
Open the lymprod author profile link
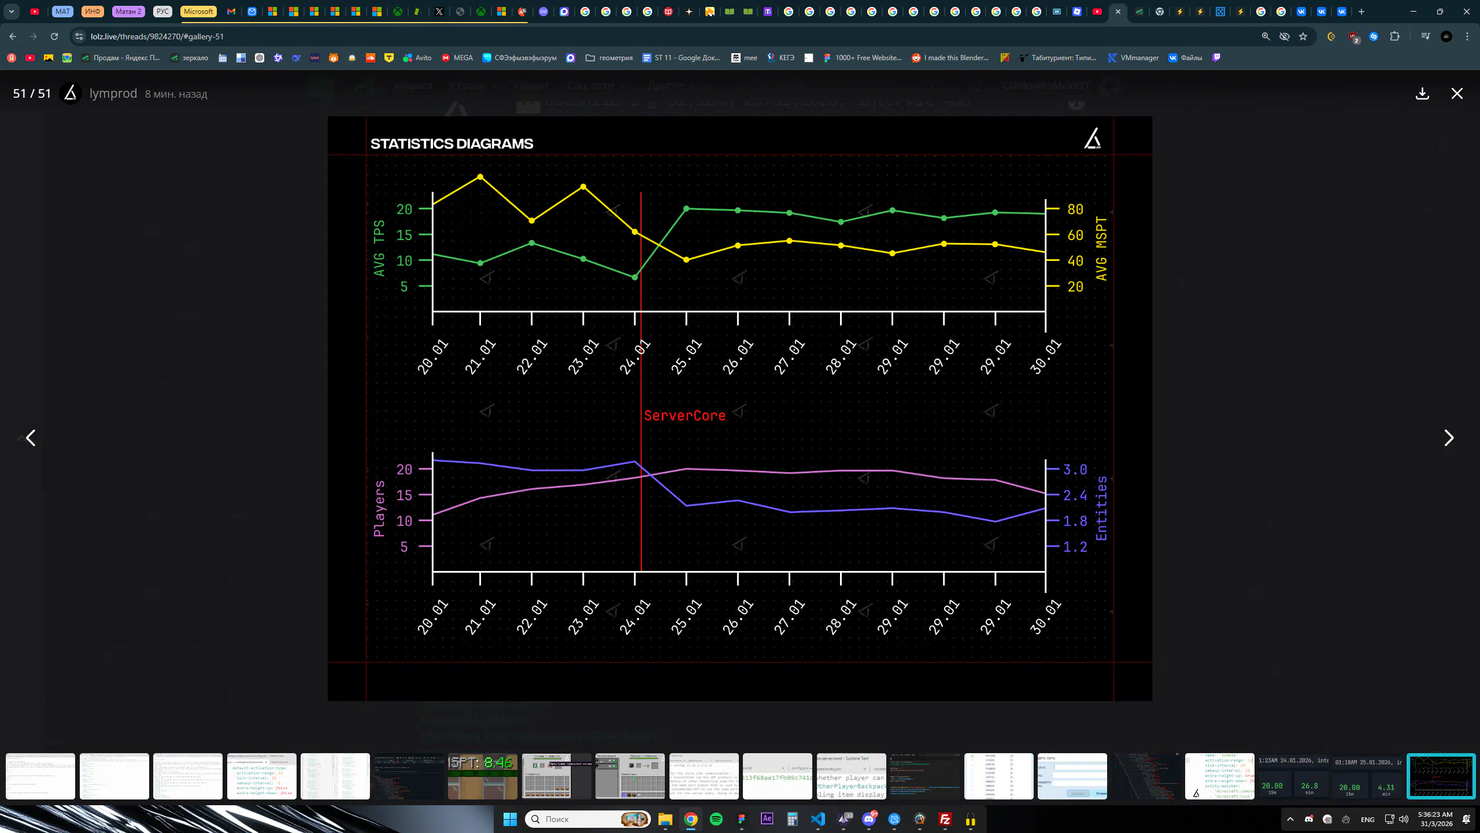113,94
